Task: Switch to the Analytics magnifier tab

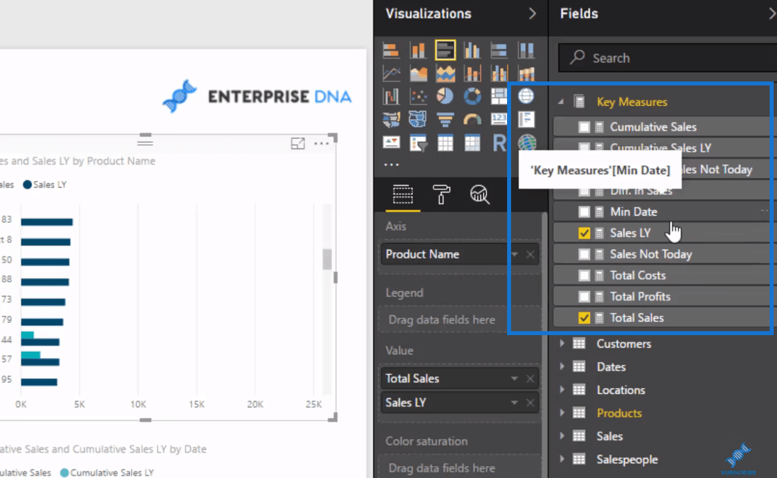Action: [479, 194]
